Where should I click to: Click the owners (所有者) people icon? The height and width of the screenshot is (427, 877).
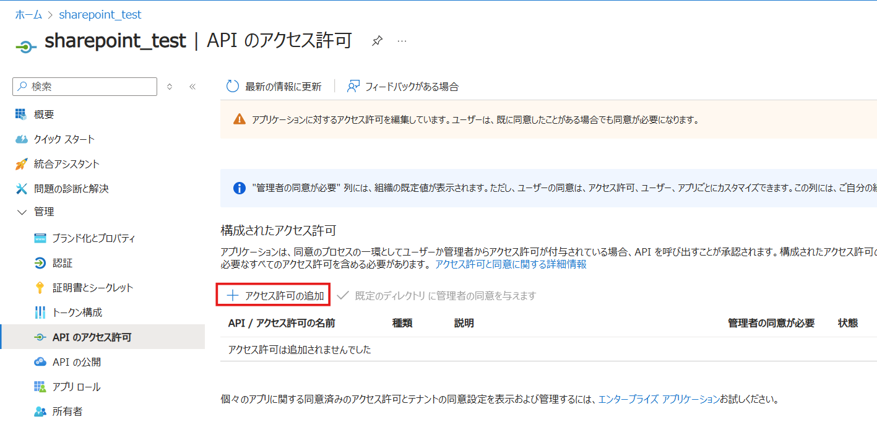coord(40,412)
